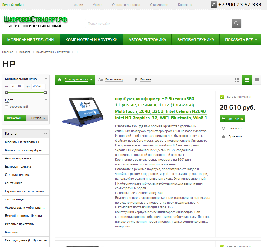This screenshot has height=247, width=267.
Task: Switch to grid tile view
Action: pyautogui.click(x=237, y=79)
